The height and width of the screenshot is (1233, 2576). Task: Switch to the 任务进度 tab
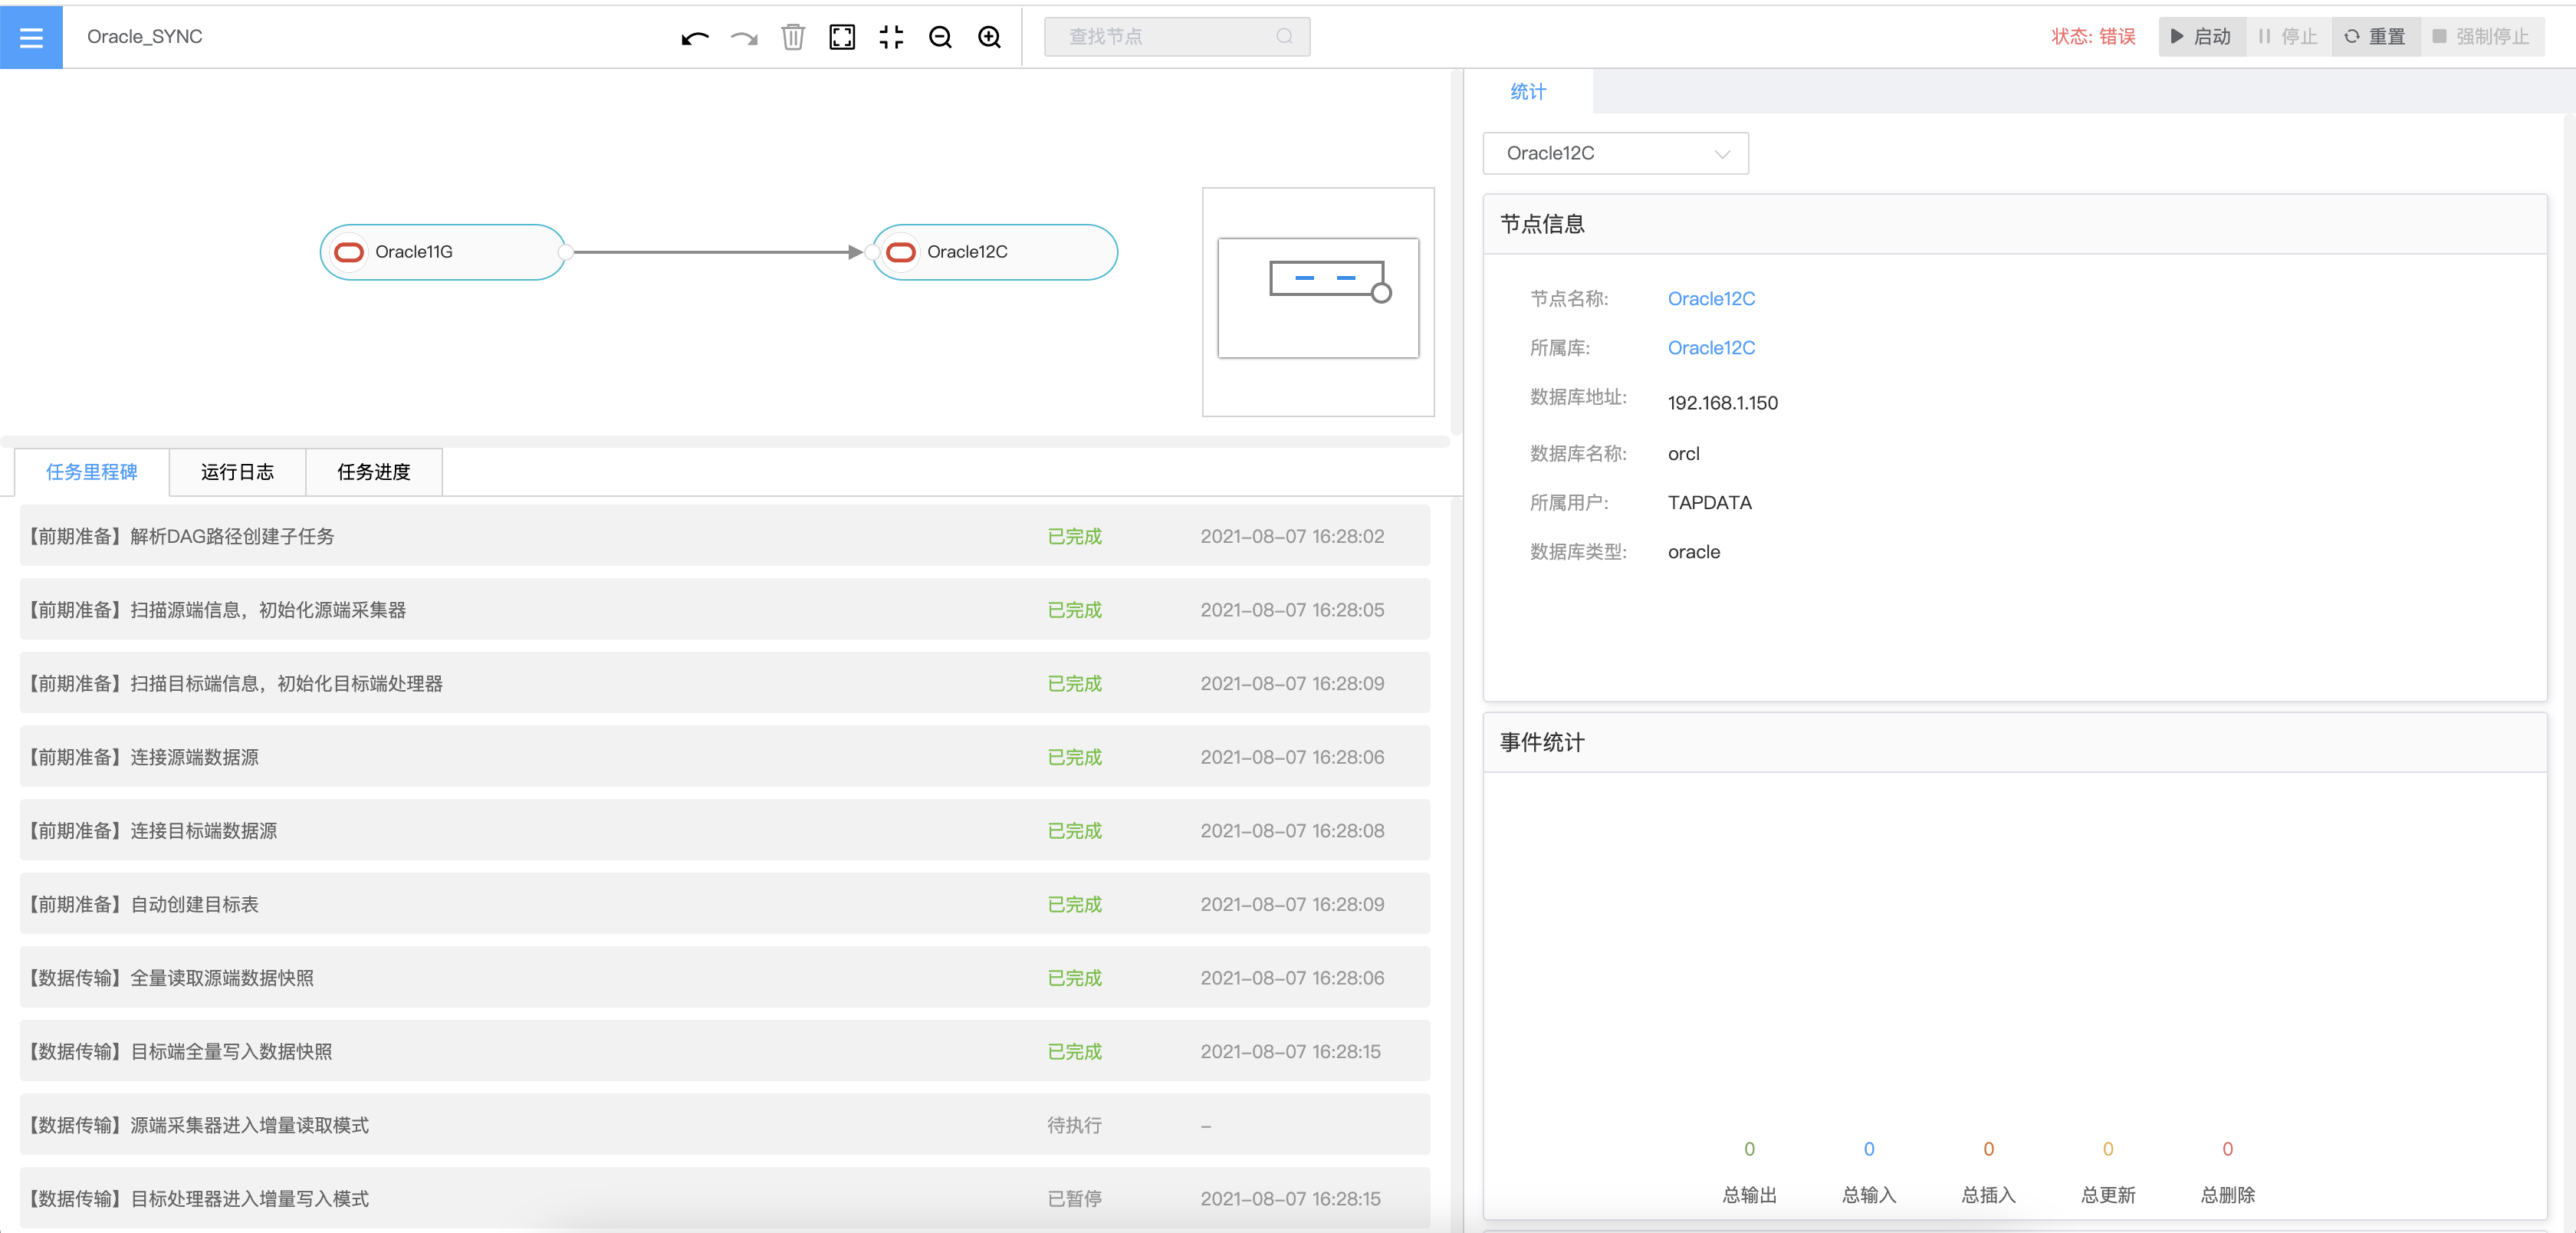click(373, 472)
